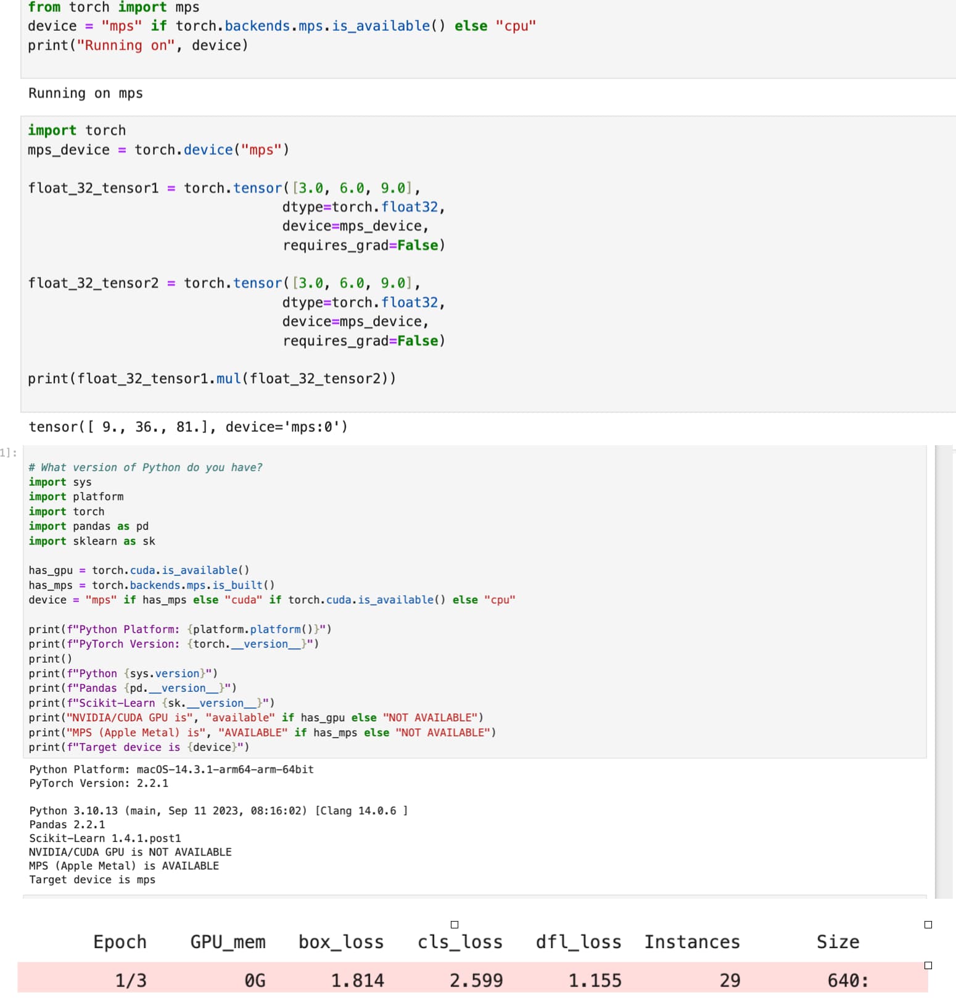Click the tensor([ 9., 36., 81.]) output line
This screenshot has height=1000, width=956.
188,427
